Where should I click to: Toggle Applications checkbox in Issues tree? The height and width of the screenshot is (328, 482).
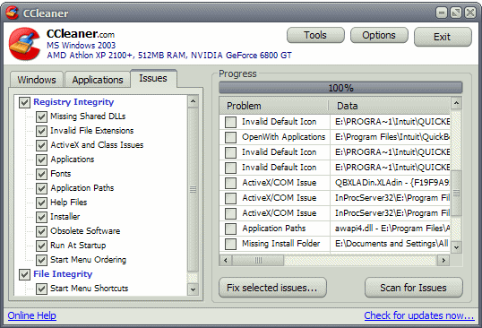41,160
